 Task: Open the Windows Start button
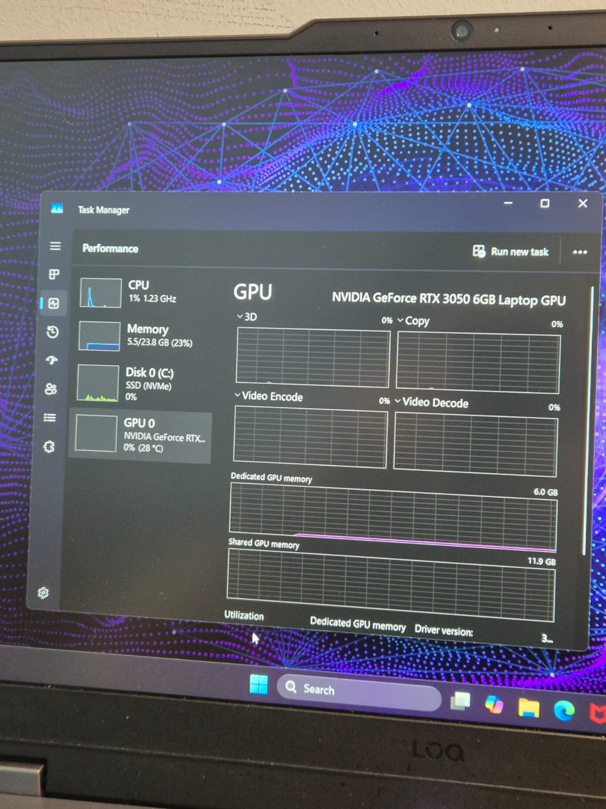pyautogui.click(x=259, y=685)
